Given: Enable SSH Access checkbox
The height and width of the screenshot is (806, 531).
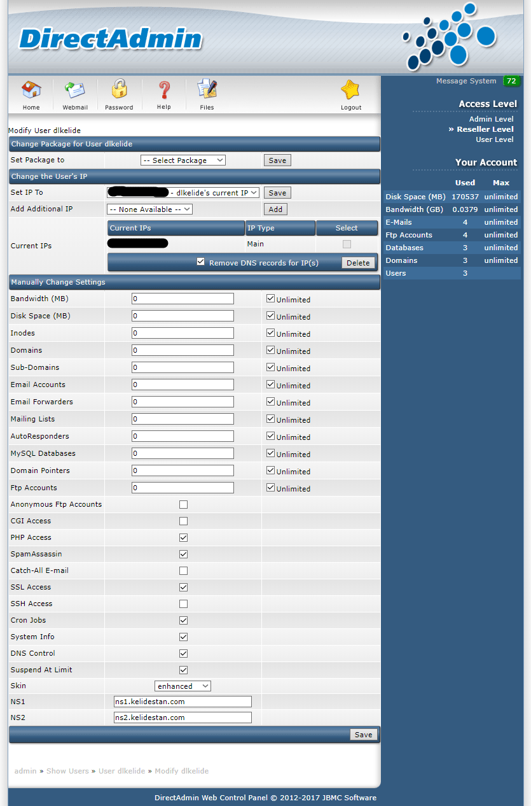Looking at the screenshot, I should [x=183, y=604].
